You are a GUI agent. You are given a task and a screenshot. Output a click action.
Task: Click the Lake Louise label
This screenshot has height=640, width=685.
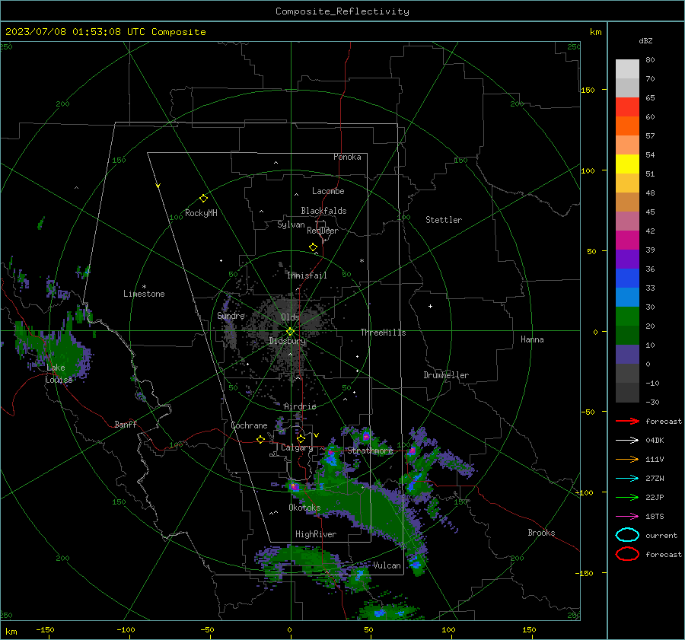pyautogui.click(x=59, y=374)
